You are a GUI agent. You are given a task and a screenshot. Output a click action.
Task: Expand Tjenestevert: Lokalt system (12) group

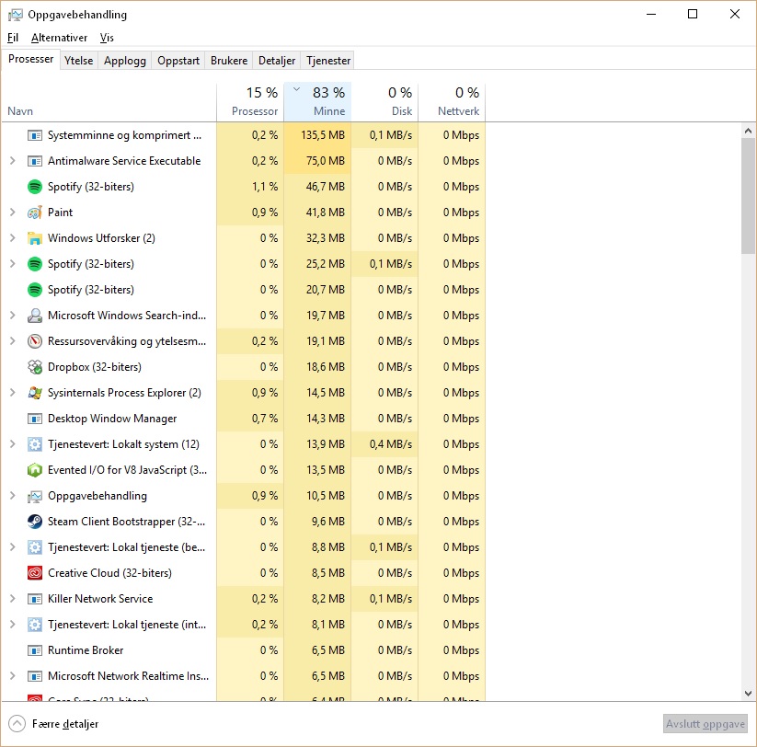(13, 444)
